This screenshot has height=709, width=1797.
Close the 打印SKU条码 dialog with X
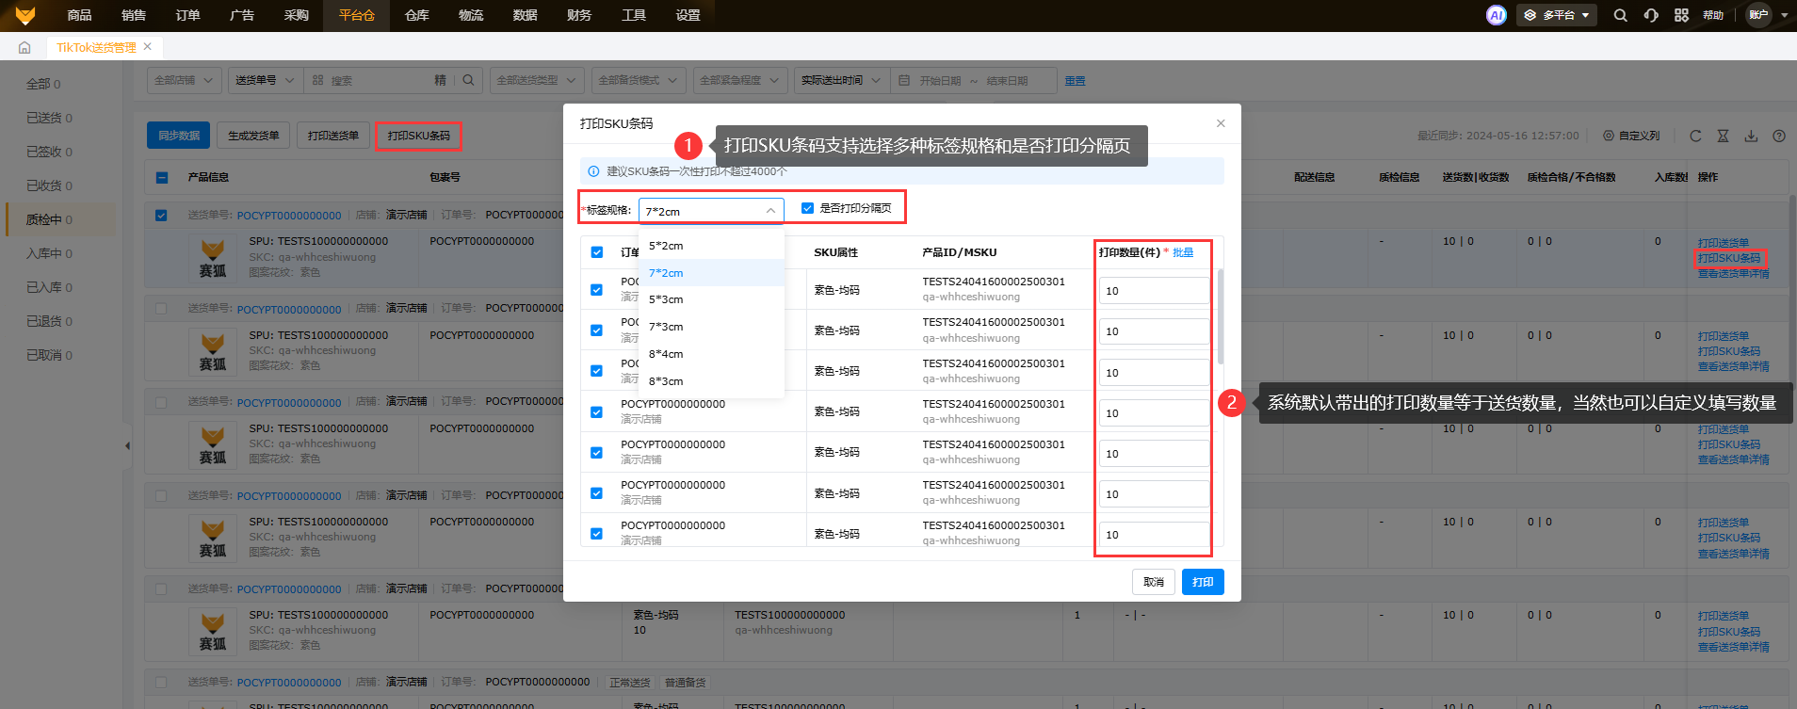[x=1221, y=123]
